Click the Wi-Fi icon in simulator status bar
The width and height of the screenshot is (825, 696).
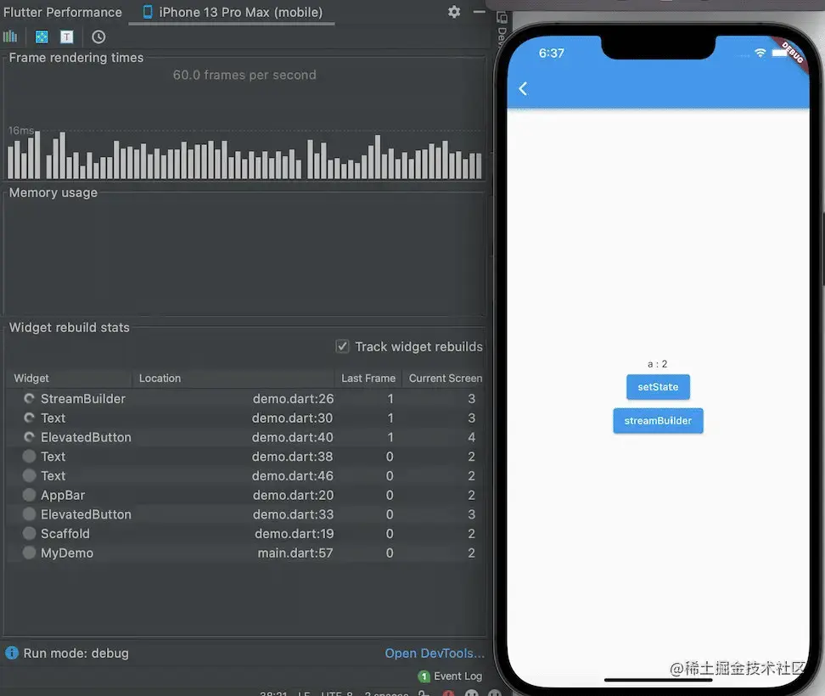[760, 53]
